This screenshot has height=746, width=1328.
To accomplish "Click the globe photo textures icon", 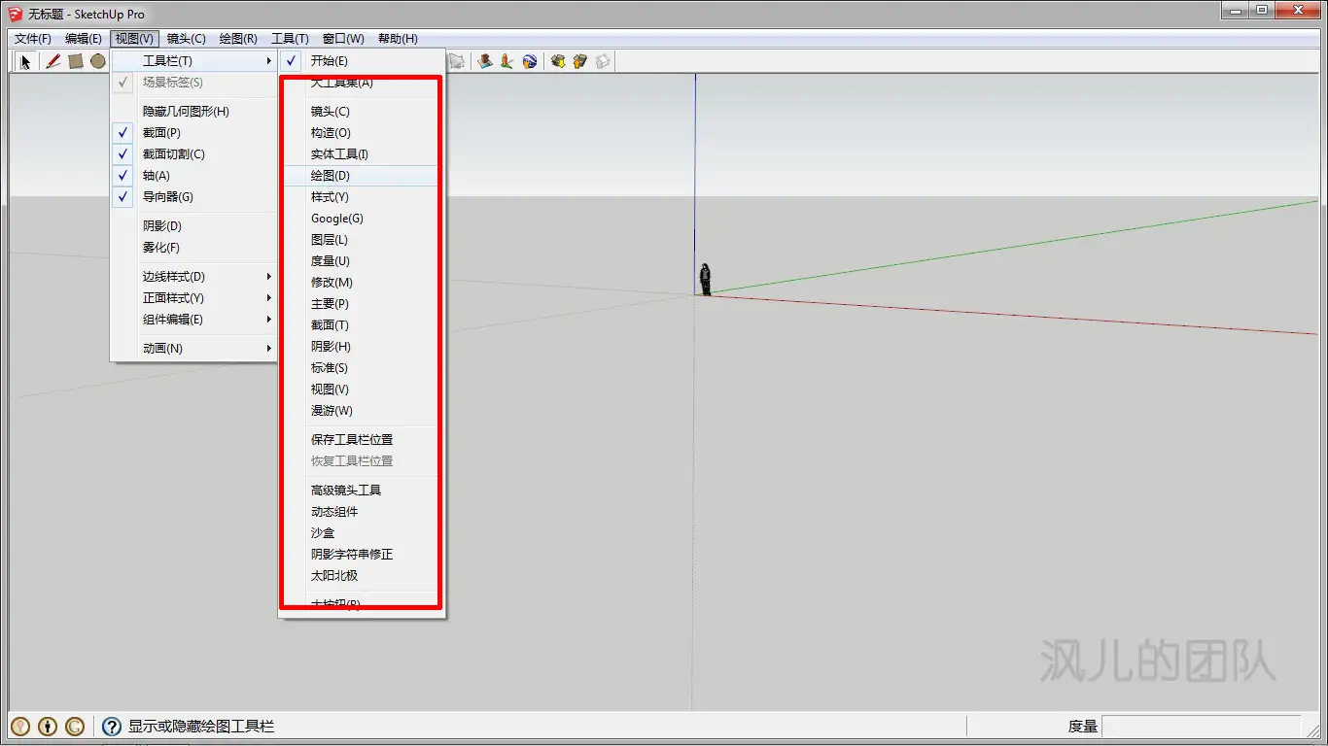I will click(x=529, y=61).
